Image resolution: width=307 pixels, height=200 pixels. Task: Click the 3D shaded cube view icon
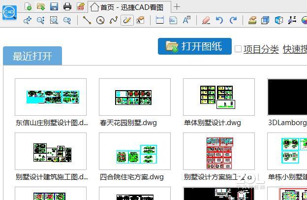279,20
